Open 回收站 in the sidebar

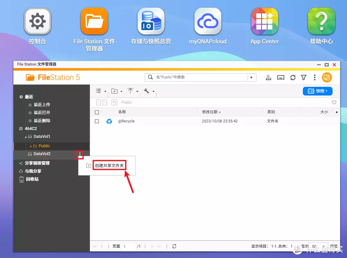32,179
